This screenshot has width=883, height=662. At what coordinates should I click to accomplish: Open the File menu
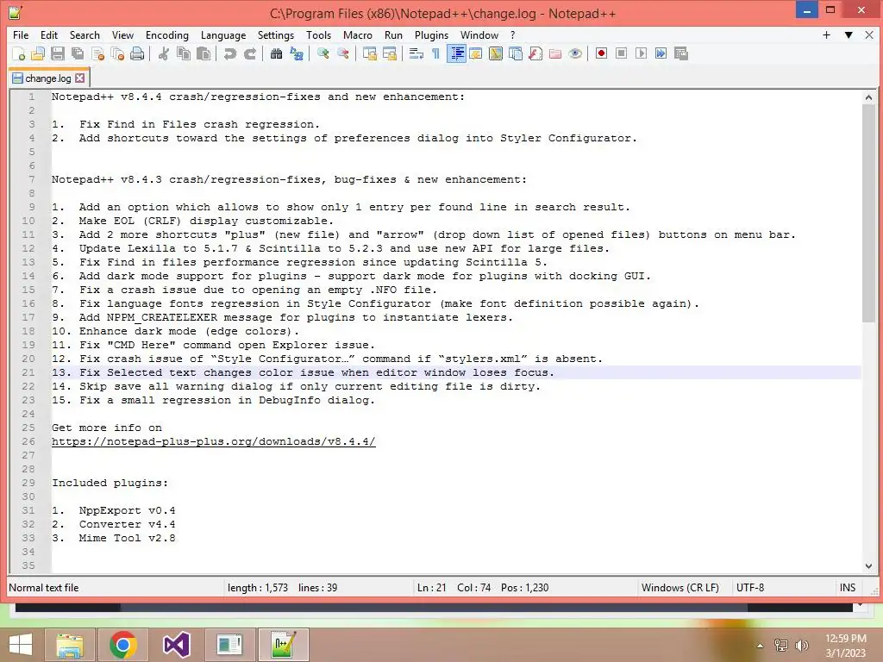[21, 34]
